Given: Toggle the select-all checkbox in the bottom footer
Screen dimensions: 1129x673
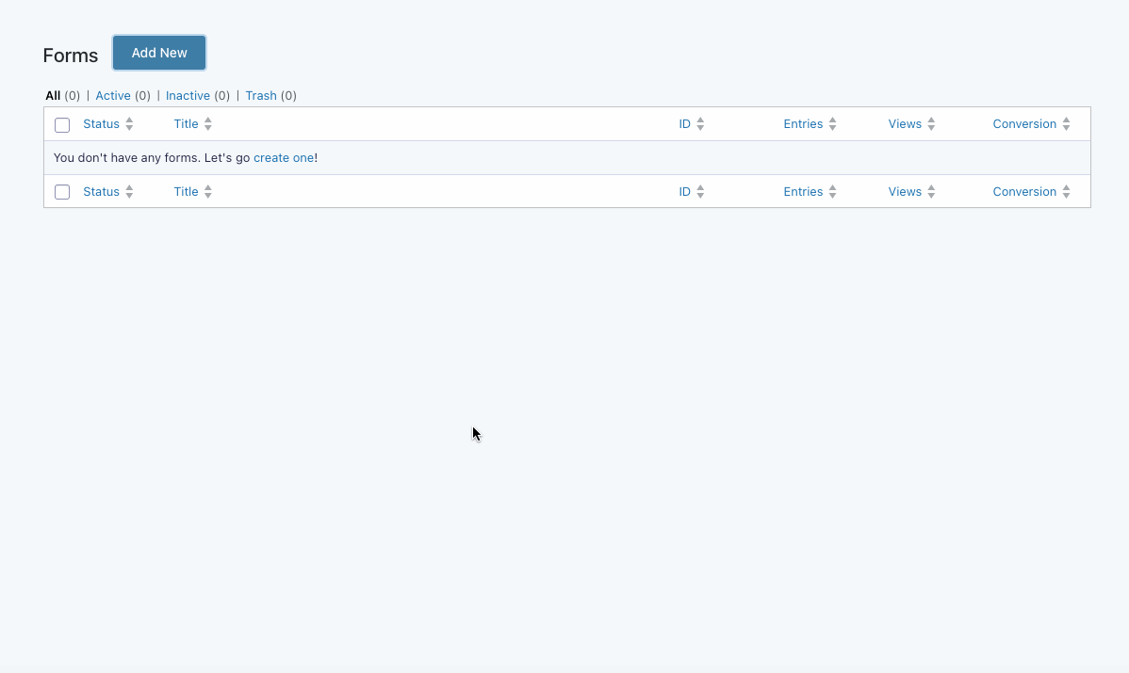Looking at the screenshot, I should coord(61,191).
